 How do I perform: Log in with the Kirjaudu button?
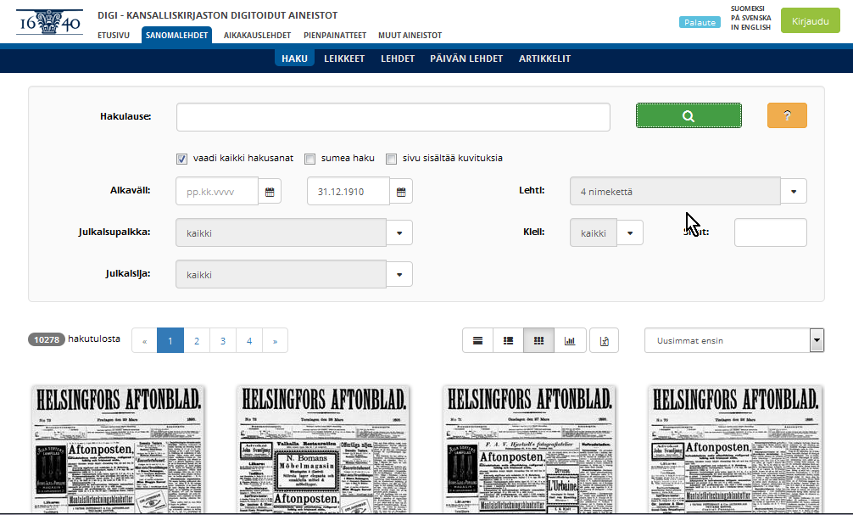click(x=810, y=20)
